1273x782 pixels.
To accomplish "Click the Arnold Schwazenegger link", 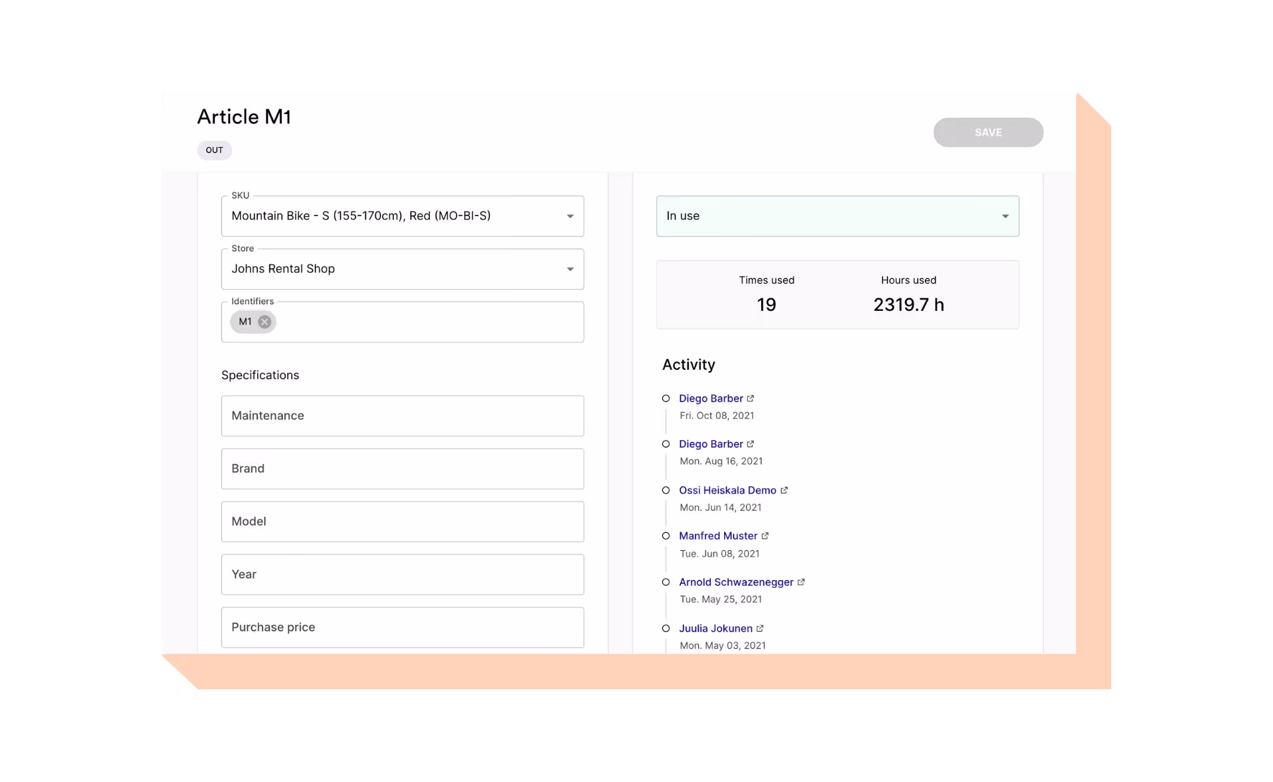I will 735,583.
